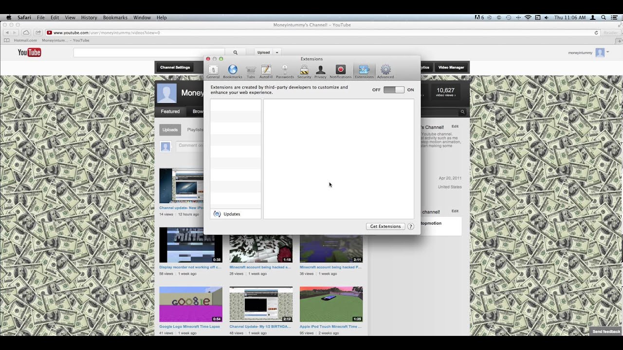Image resolution: width=623 pixels, height=350 pixels.
Task: Open the General preferences pane
Action: tap(213, 72)
